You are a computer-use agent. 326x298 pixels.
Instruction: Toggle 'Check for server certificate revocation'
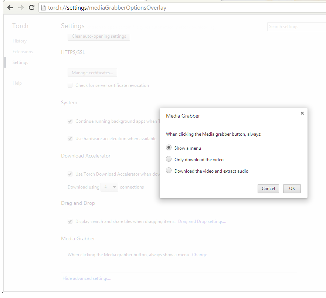point(70,85)
